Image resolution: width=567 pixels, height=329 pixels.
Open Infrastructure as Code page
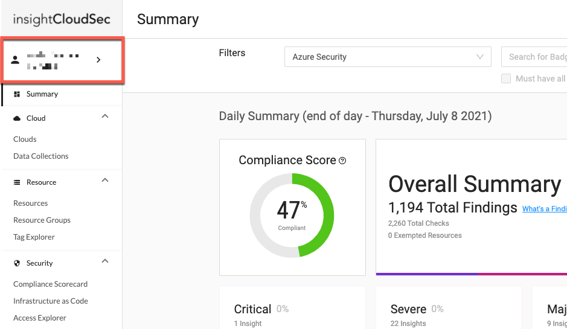coord(51,301)
